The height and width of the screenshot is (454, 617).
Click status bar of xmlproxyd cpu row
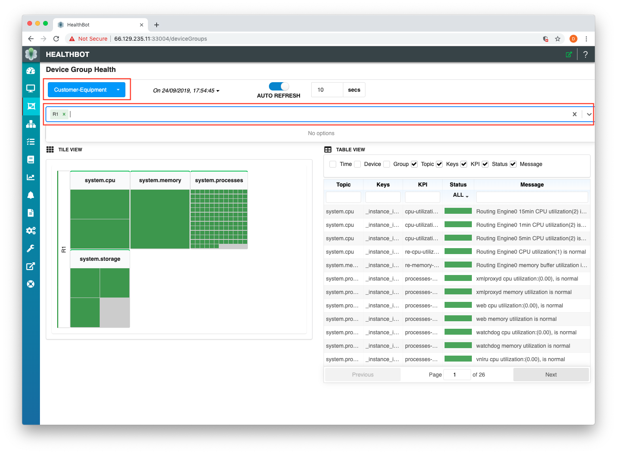tap(458, 278)
